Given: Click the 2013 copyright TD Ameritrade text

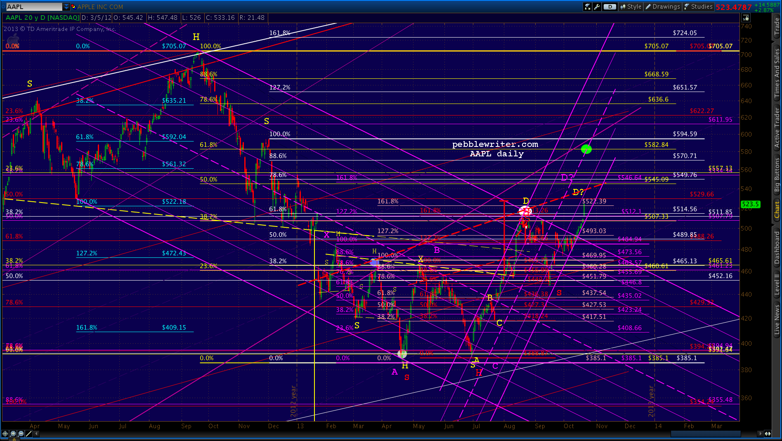Looking at the screenshot, I should point(60,29).
